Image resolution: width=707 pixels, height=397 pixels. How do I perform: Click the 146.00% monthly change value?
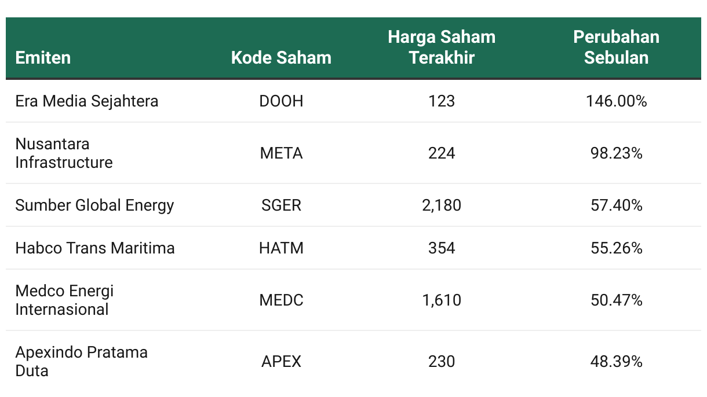tap(616, 101)
